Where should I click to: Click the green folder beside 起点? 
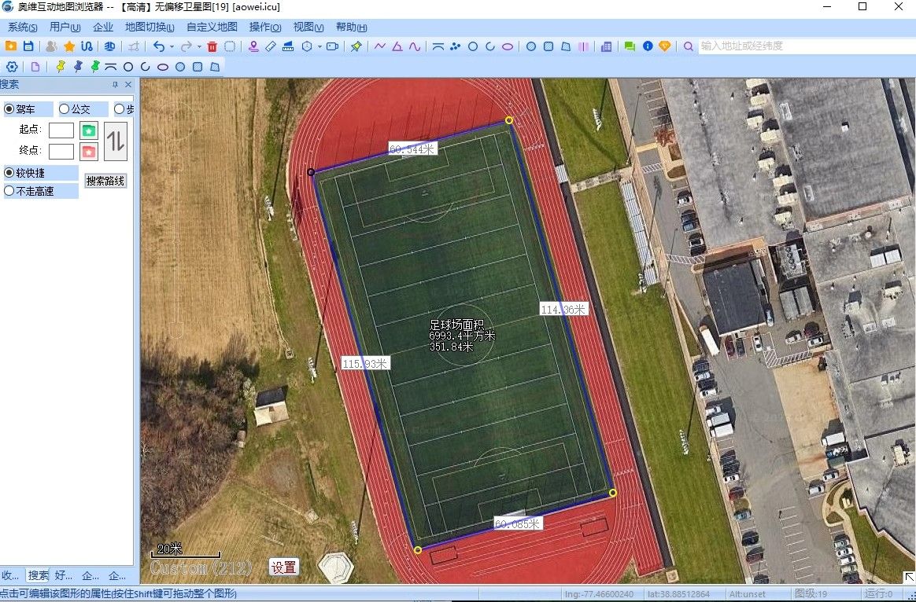pyautogui.click(x=89, y=130)
